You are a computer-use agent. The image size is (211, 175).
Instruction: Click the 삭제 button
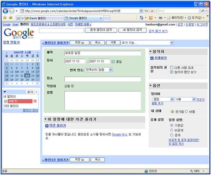click(x=113, y=43)
